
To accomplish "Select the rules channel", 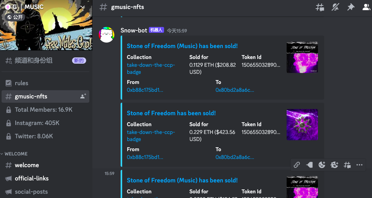I will point(45,83).
